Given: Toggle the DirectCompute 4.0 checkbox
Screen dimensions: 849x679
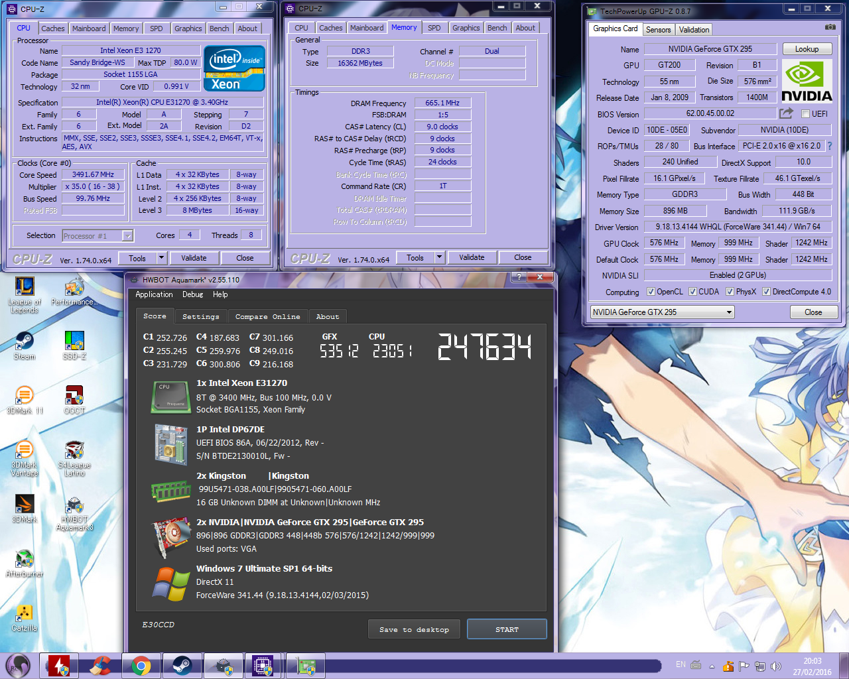Looking at the screenshot, I should pyautogui.click(x=766, y=292).
